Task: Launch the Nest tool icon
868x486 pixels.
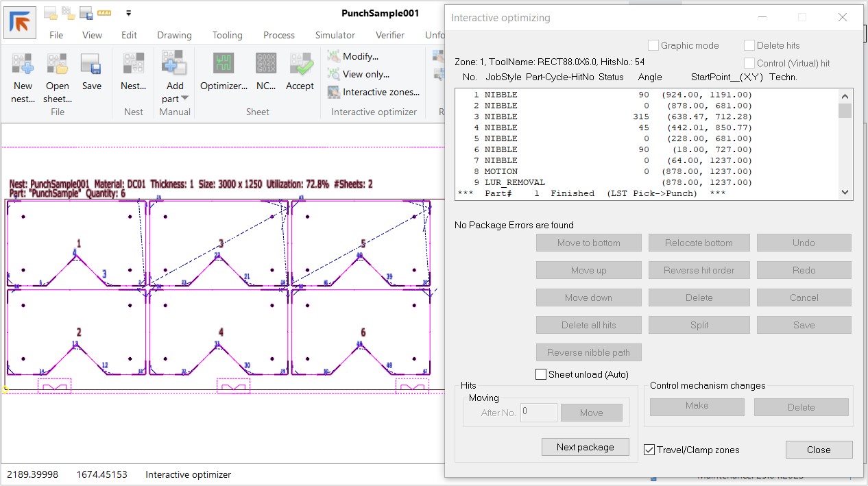Action: [x=133, y=64]
